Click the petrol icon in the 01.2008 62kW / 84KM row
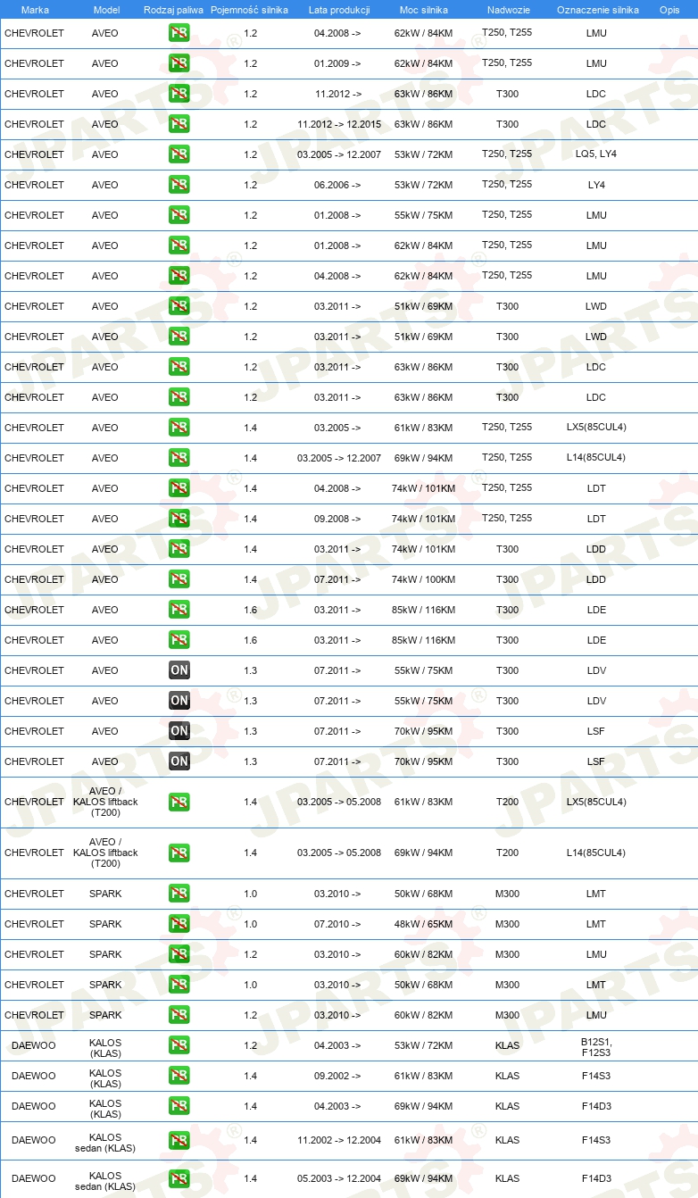 pos(179,245)
